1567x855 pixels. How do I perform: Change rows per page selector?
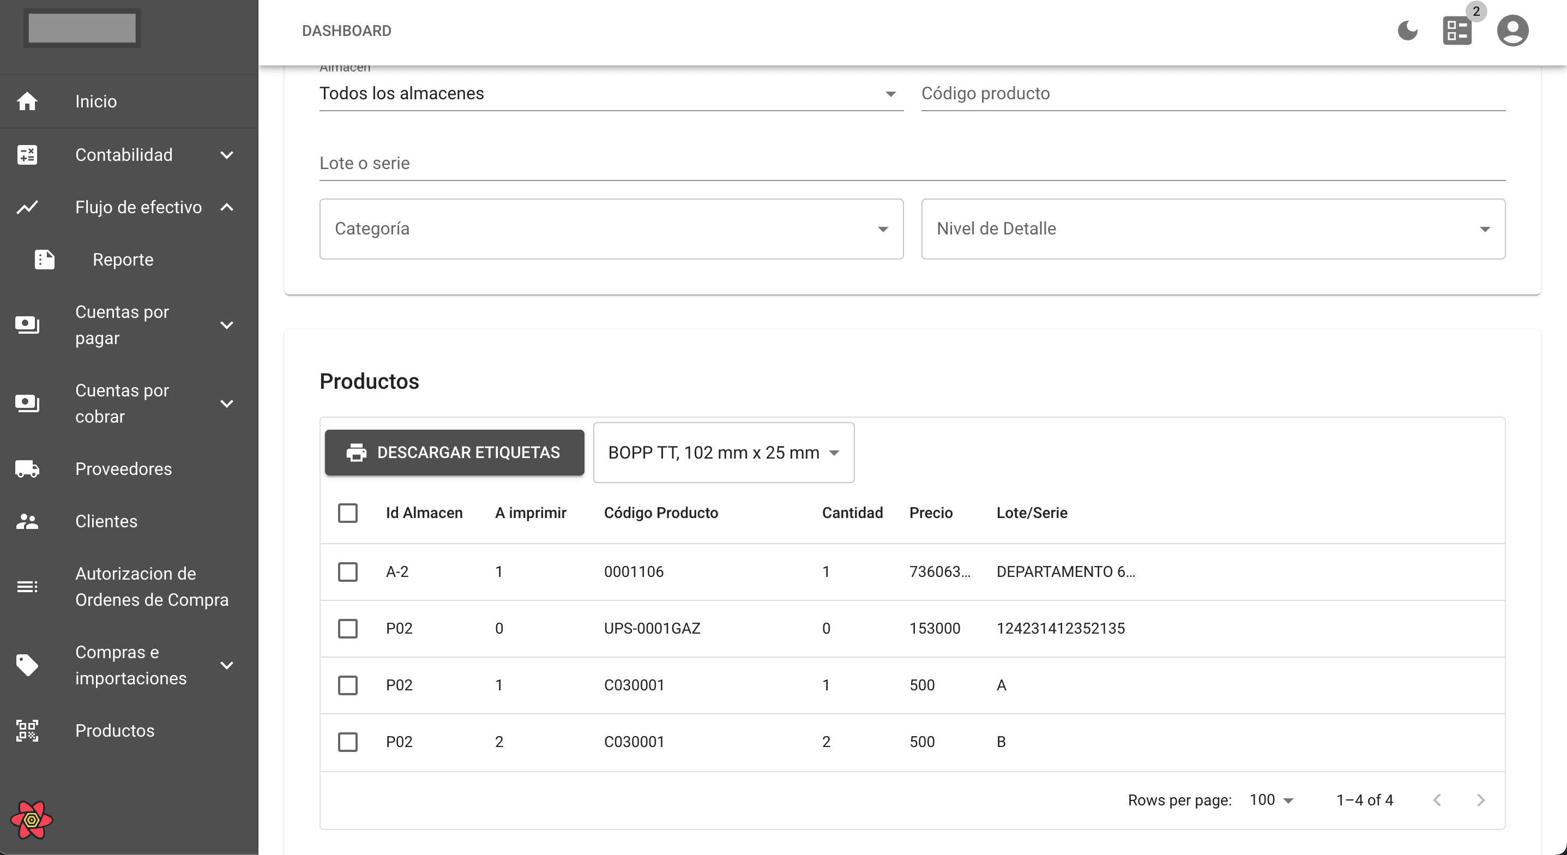1271,799
